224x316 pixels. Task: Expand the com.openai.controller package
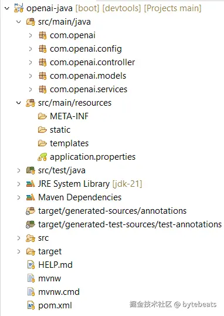tap(30, 62)
